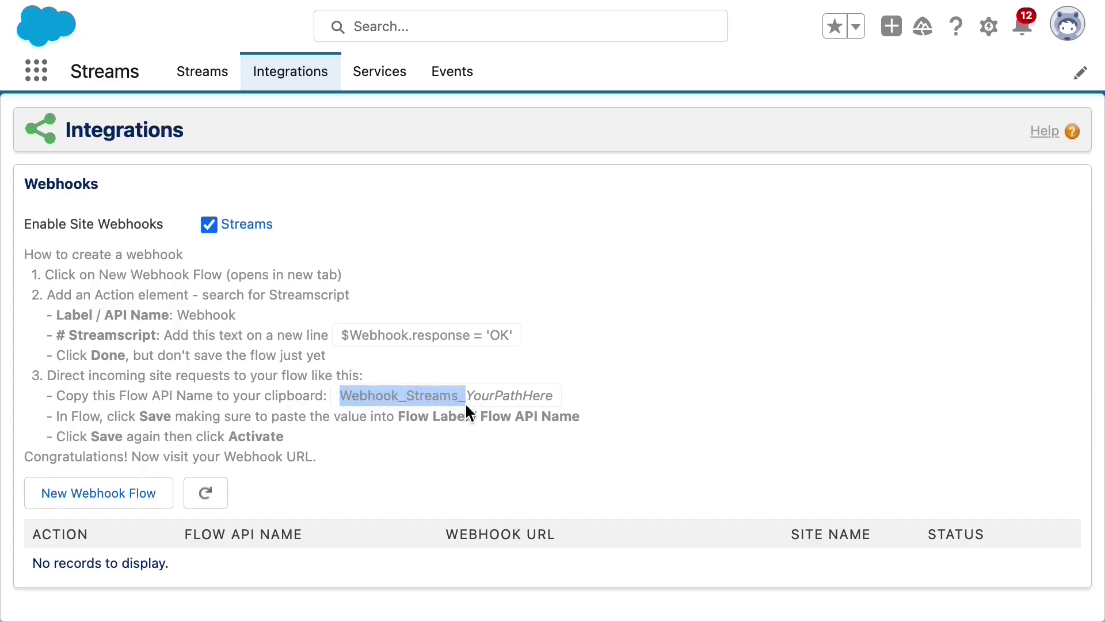The image size is (1105, 622).
Task: Click the Favorites star icon
Action: [x=835, y=26]
